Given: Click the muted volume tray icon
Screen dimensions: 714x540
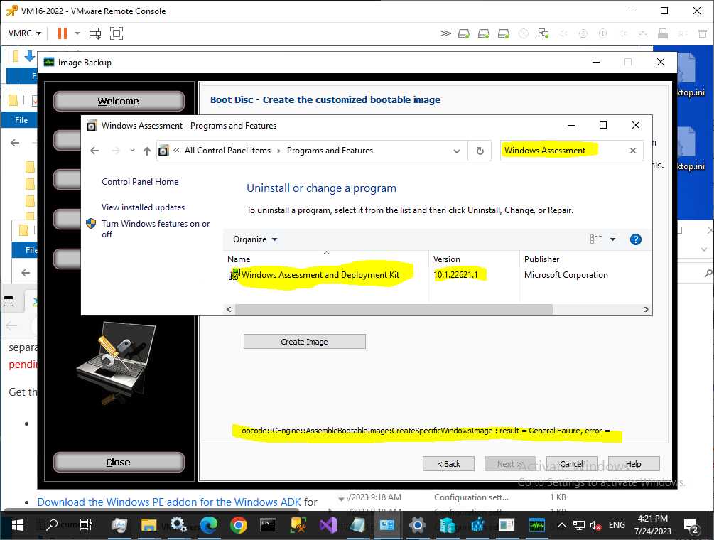Looking at the screenshot, I should click(x=595, y=525).
